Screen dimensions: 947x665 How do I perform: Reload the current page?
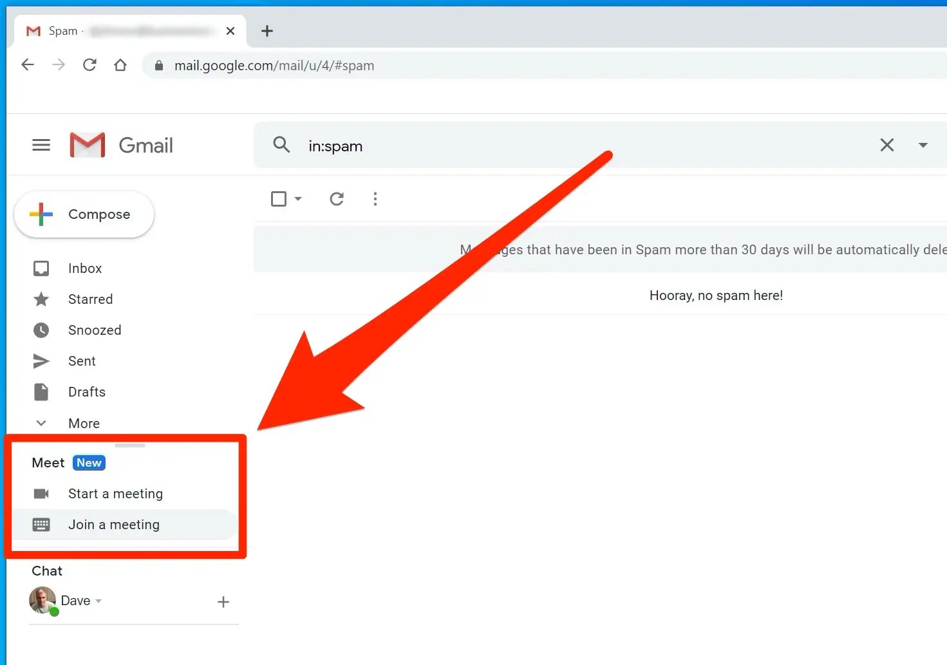click(89, 65)
